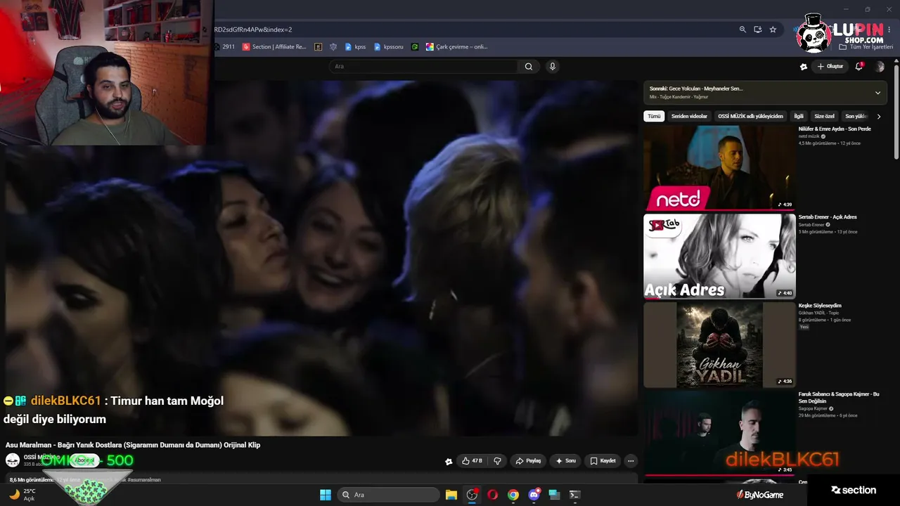Bookmark this page with the star icon

click(773, 30)
